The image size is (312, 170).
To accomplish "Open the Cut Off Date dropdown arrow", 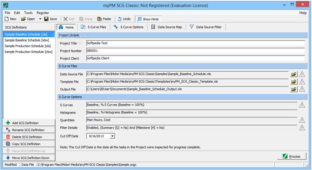I will [x=112, y=136].
